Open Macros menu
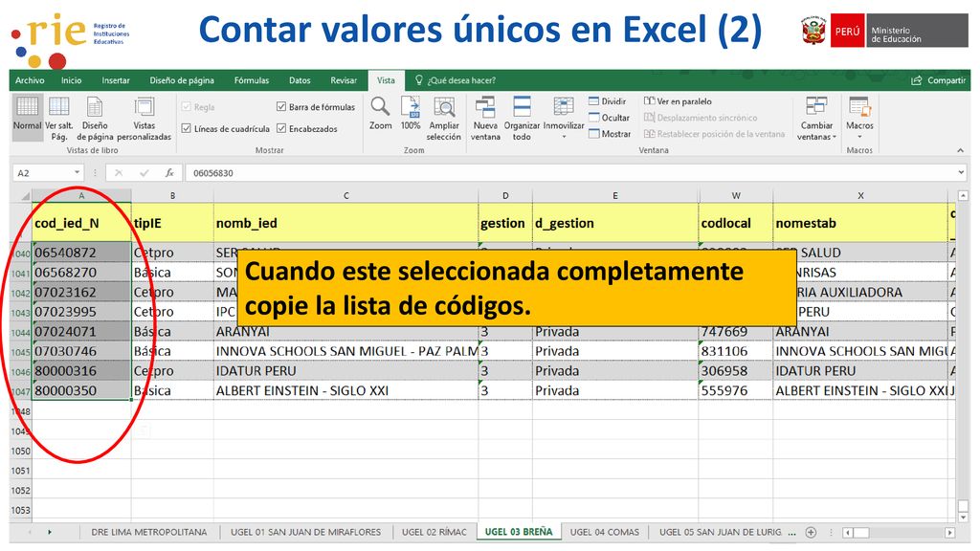Image resolution: width=980 pixels, height=551 pixels. (859, 119)
